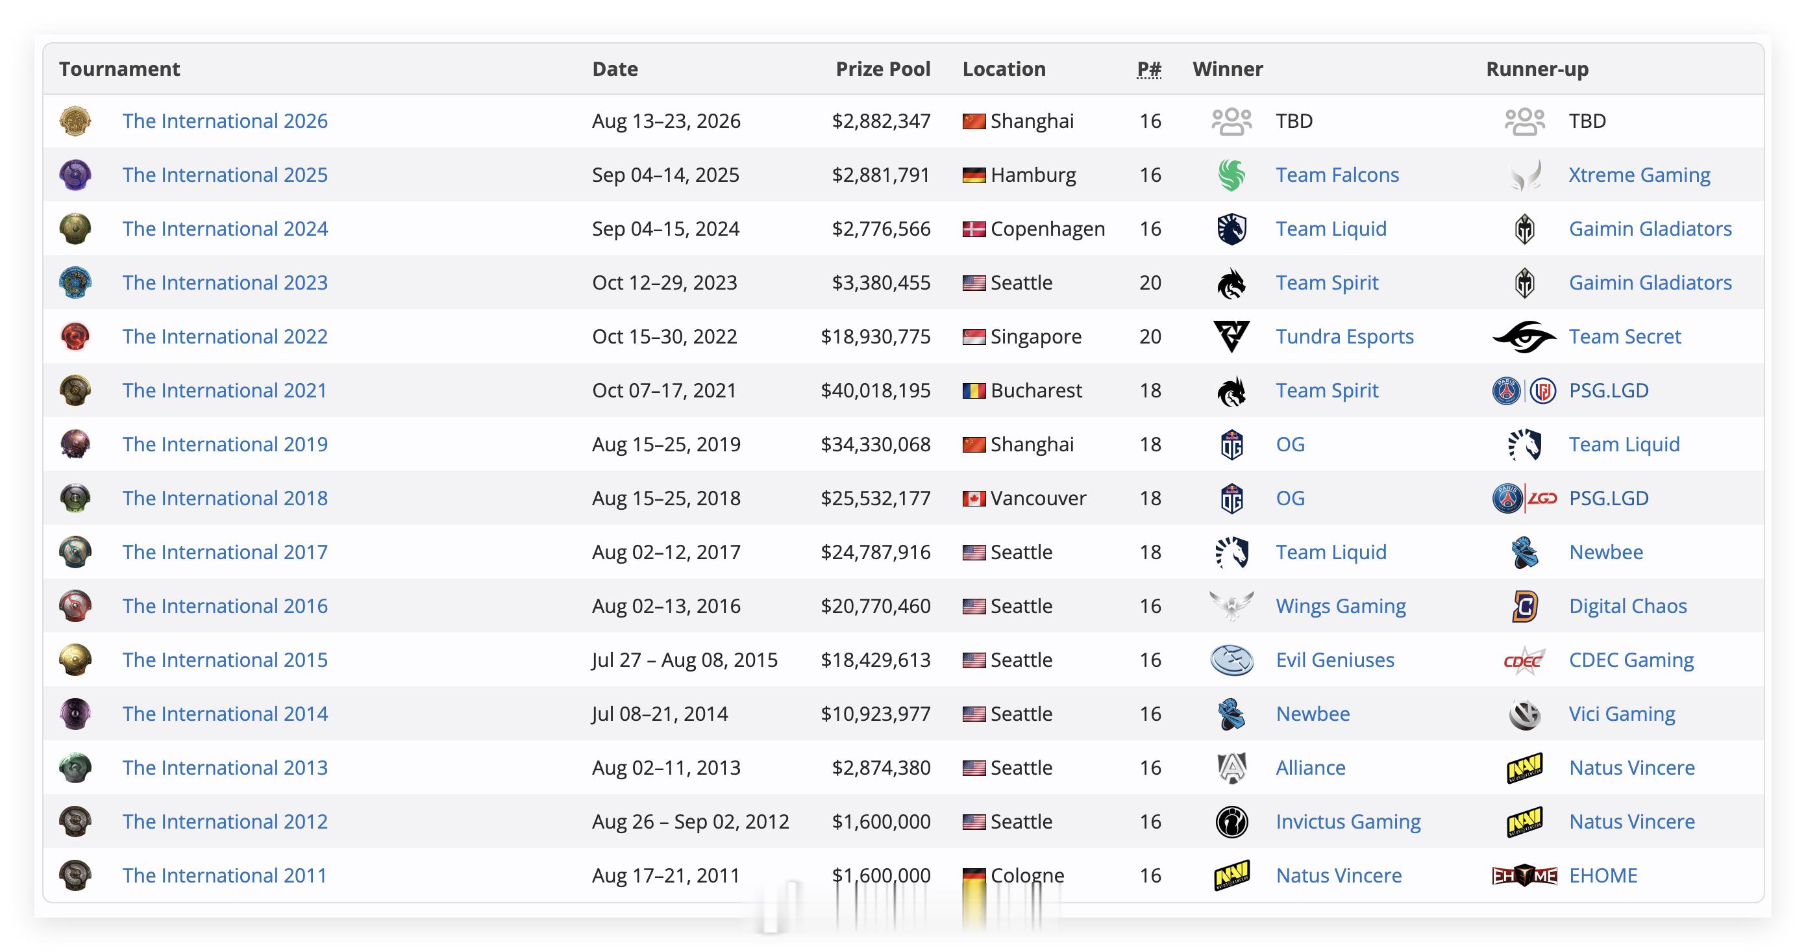Follow the Invictus Gaming link
The height and width of the screenshot is (952, 1806).
[1348, 821]
